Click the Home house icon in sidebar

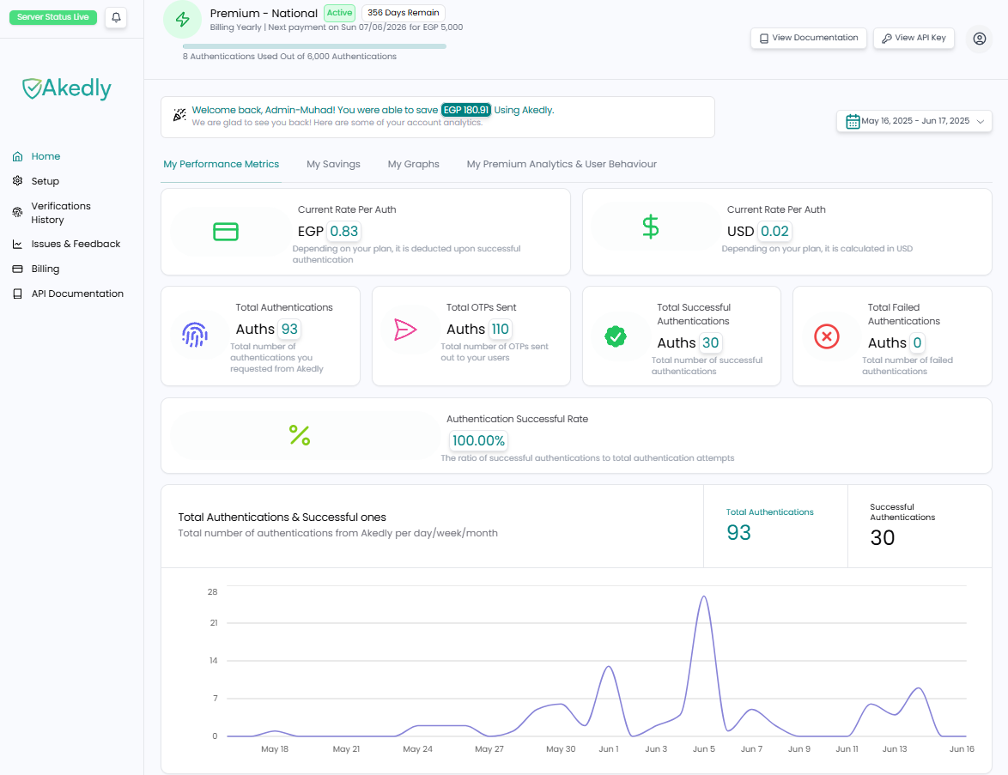click(x=17, y=156)
